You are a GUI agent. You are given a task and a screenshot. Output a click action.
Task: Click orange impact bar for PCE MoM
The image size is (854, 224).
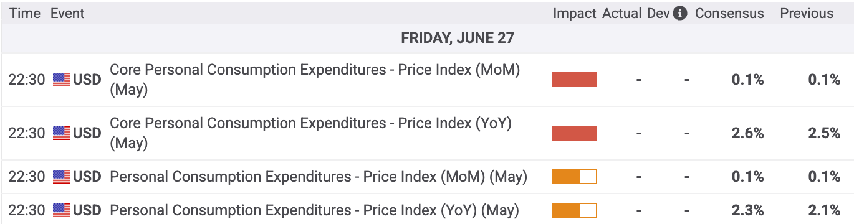tap(575, 177)
